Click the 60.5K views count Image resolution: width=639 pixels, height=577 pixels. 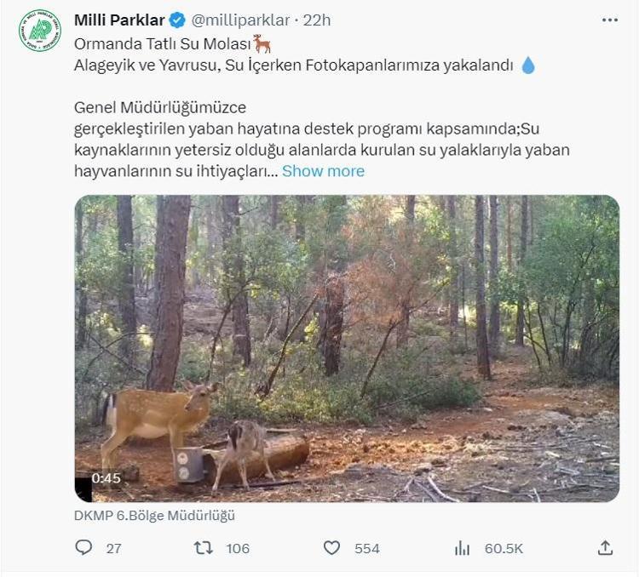[x=504, y=548]
